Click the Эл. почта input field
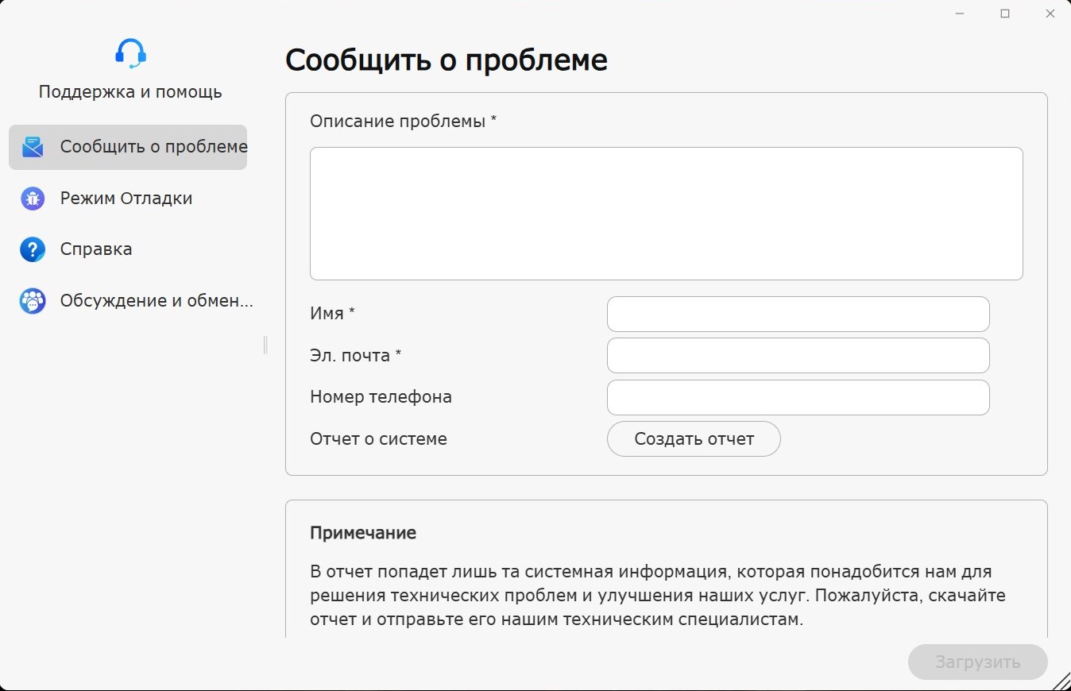Screen dimensions: 1071x691 (798, 356)
